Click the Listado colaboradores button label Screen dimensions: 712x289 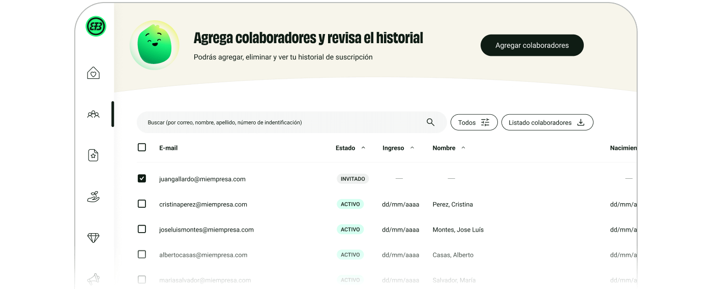point(540,122)
